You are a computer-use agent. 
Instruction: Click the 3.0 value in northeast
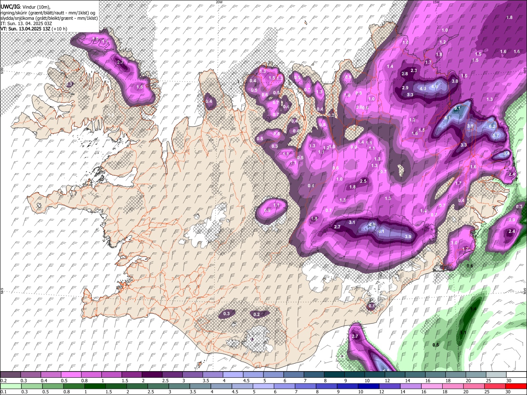(455, 81)
